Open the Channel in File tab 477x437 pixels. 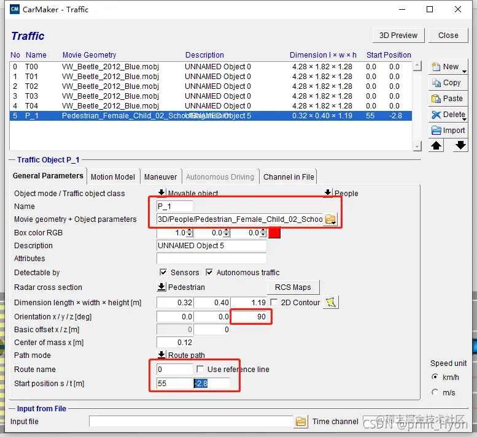coord(289,177)
